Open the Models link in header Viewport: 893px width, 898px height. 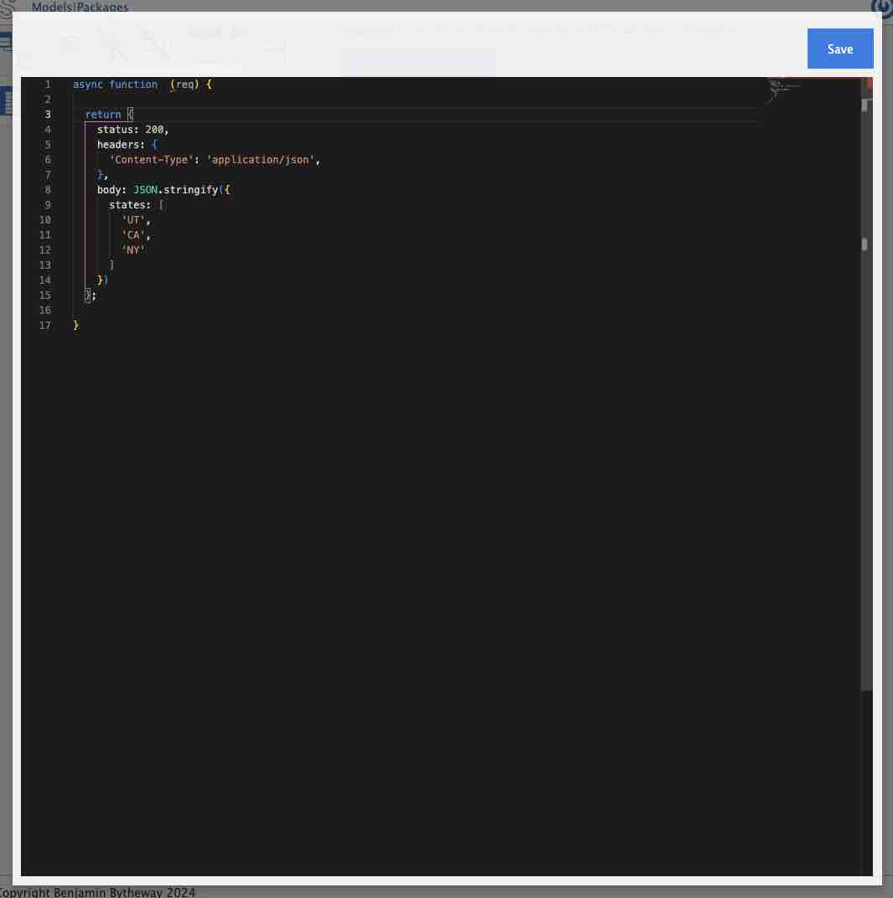click(x=52, y=7)
